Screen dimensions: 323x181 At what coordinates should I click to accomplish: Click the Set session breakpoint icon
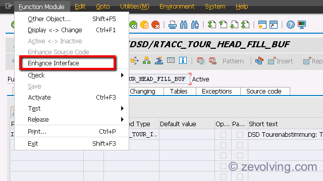click(x=200, y=61)
